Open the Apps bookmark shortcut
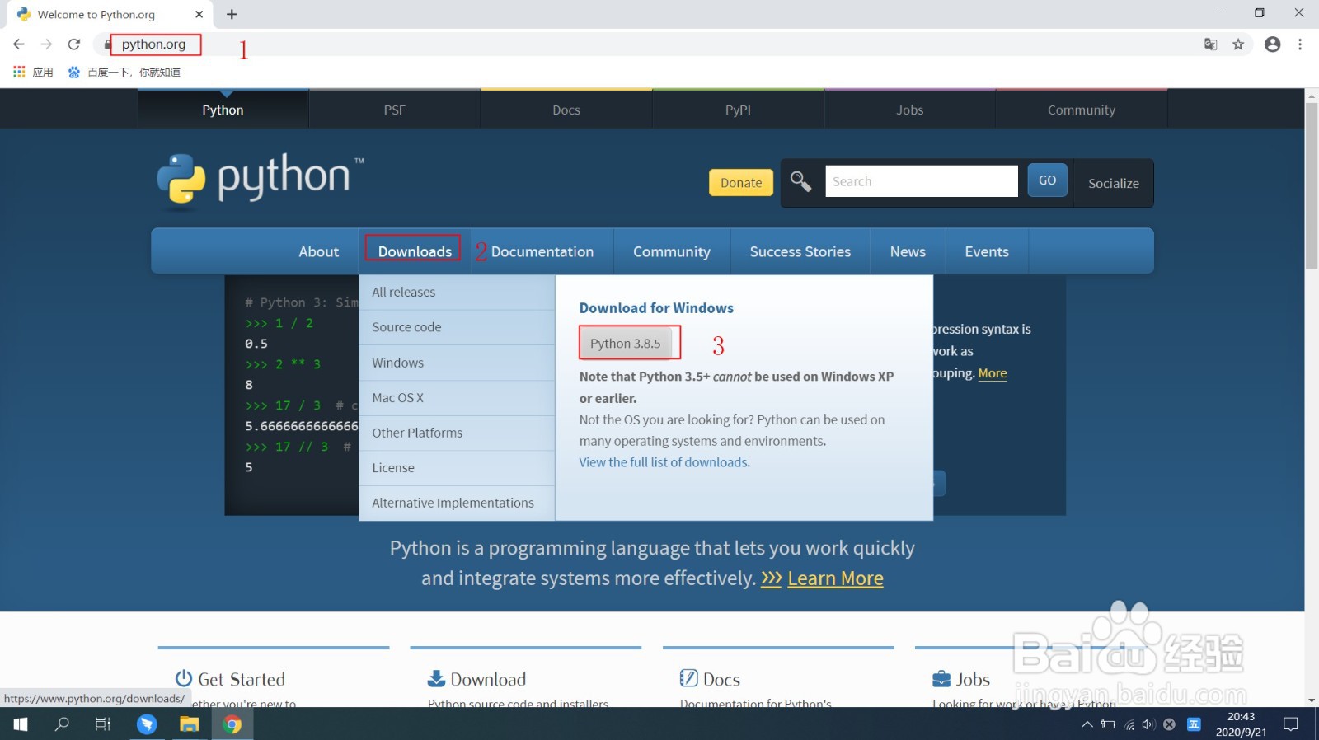 33,72
